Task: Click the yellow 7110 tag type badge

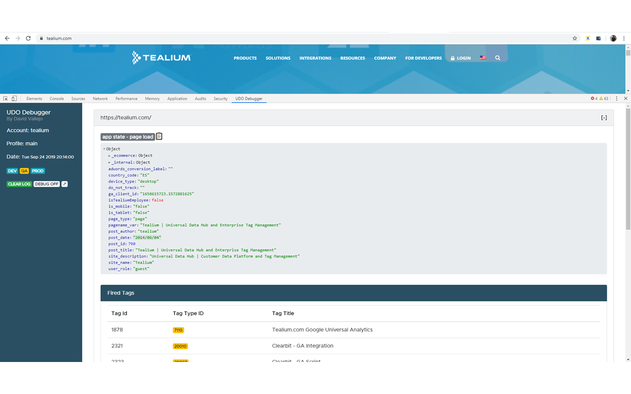Action: pos(178,330)
